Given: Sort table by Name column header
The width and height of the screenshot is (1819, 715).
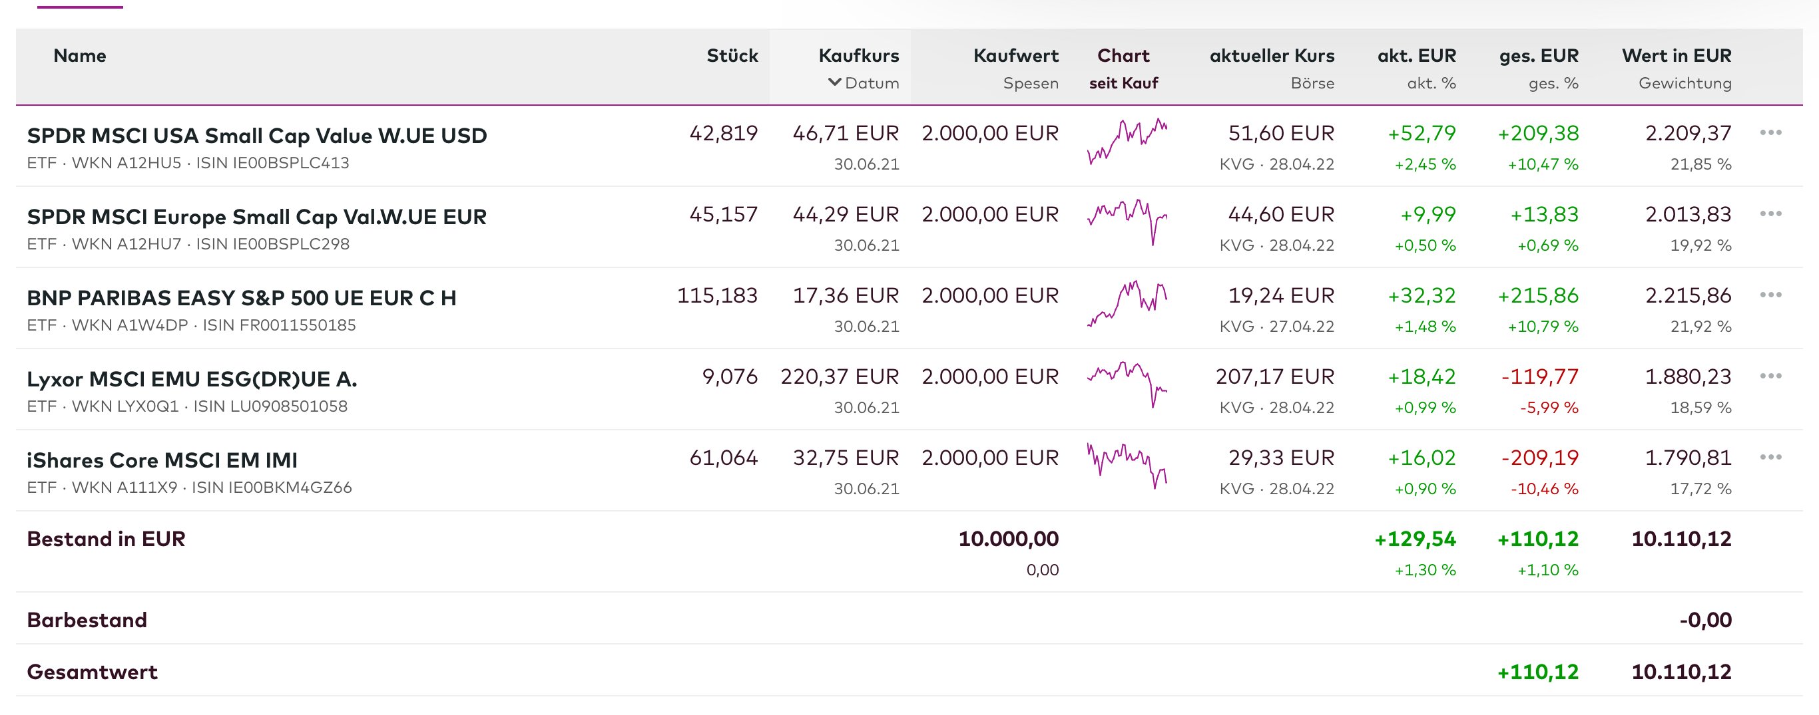Looking at the screenshot, I should (80, 56).
